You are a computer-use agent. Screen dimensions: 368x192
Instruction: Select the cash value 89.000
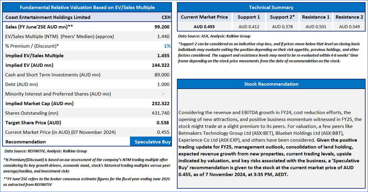pyautogui.click(x=162, y=75)
